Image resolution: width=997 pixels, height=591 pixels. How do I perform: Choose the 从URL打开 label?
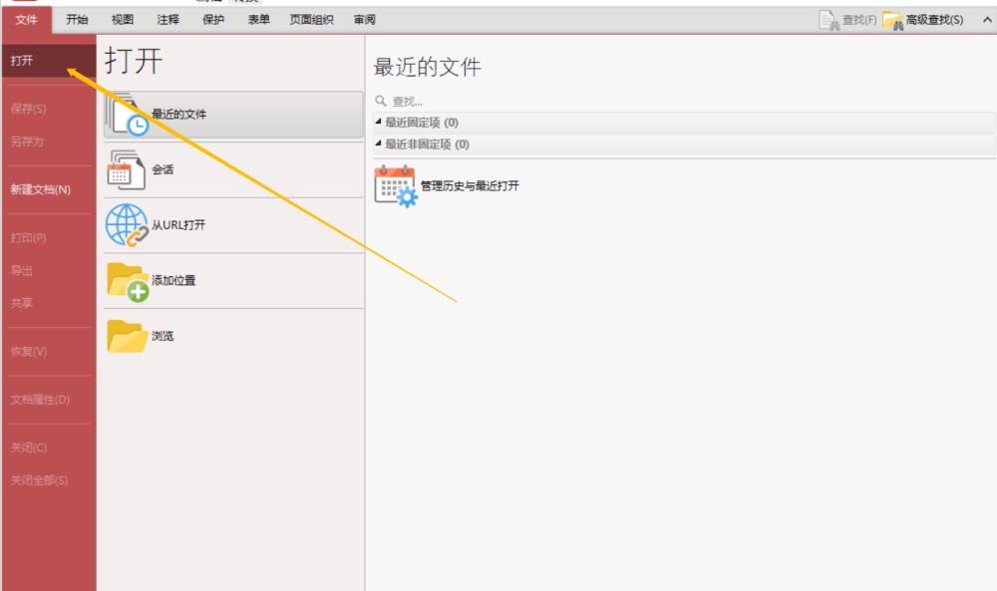tap(178, 225)
